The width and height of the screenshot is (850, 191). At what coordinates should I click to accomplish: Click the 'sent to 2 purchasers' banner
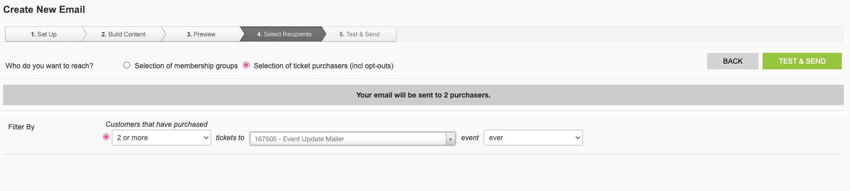pyautogui.click(x=423, y=95)
